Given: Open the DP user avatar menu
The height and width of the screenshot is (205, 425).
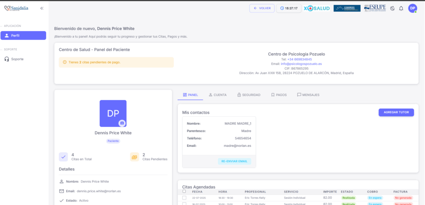Looking at the screenshot, I should click(x=412, y=8).
